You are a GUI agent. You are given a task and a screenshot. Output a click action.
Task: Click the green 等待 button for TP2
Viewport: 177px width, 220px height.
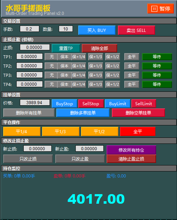[157, 66]
